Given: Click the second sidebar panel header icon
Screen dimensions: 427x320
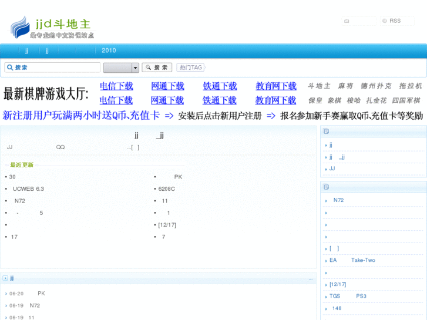Looking at the screenshot, I should [x=326, y=187].
